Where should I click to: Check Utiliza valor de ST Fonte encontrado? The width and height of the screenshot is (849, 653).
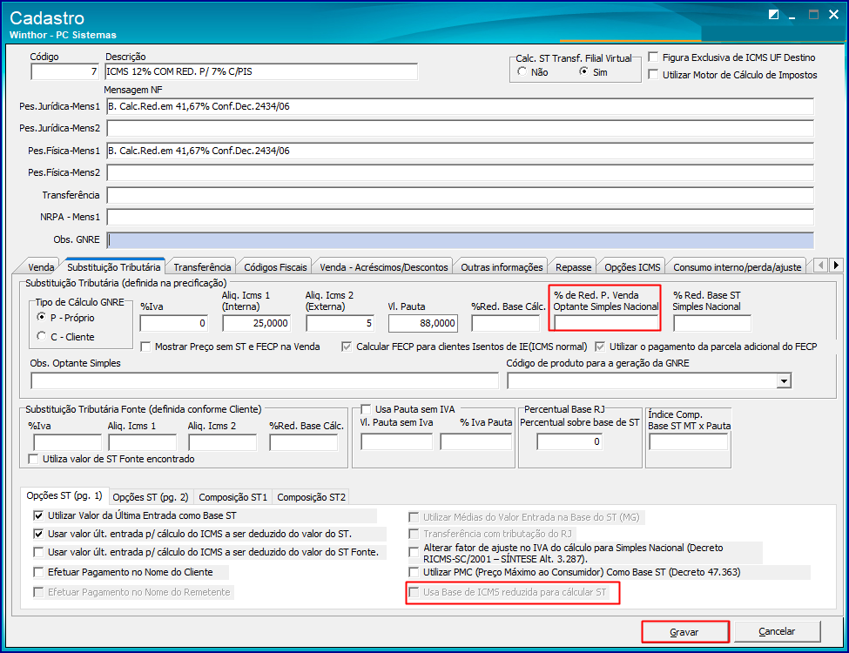pyautogui.click(x=33, y=459)
